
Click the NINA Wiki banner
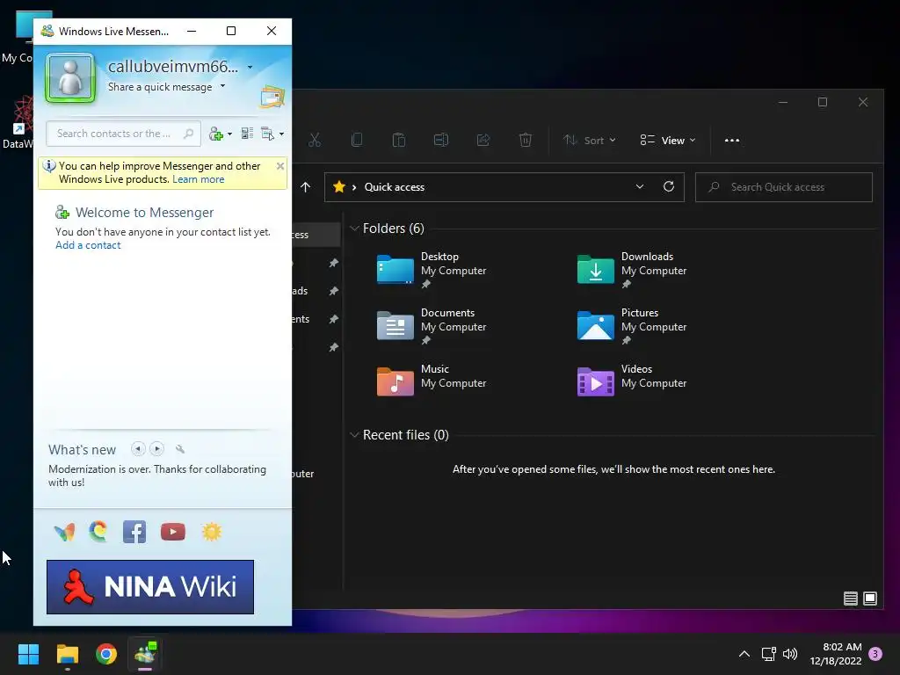point(150,586)
